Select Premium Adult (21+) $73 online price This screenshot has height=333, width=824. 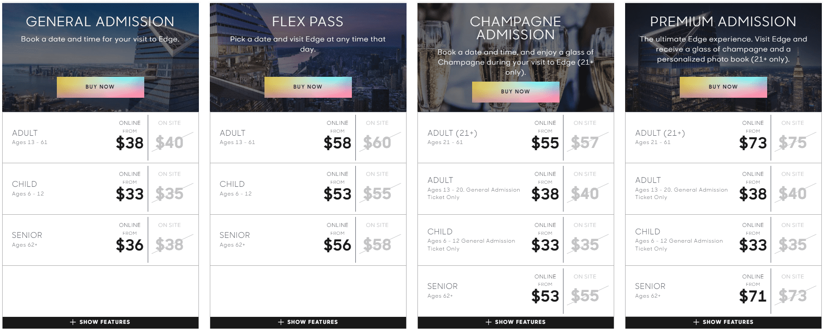click(x=752, y=143)
